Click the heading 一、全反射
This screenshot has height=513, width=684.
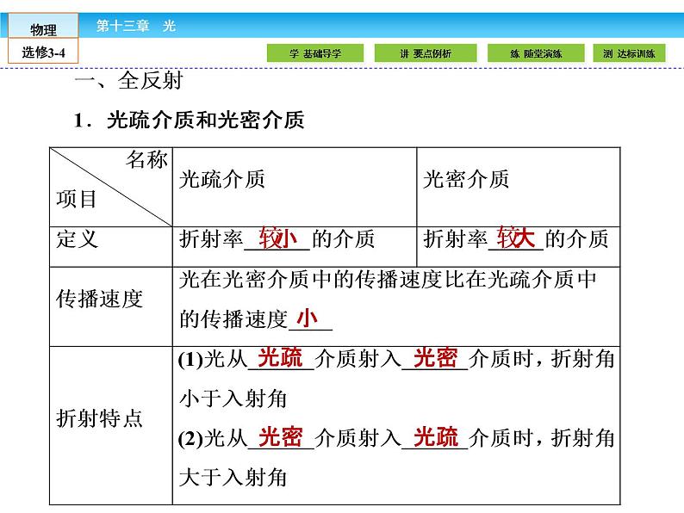tap(128, 81)
